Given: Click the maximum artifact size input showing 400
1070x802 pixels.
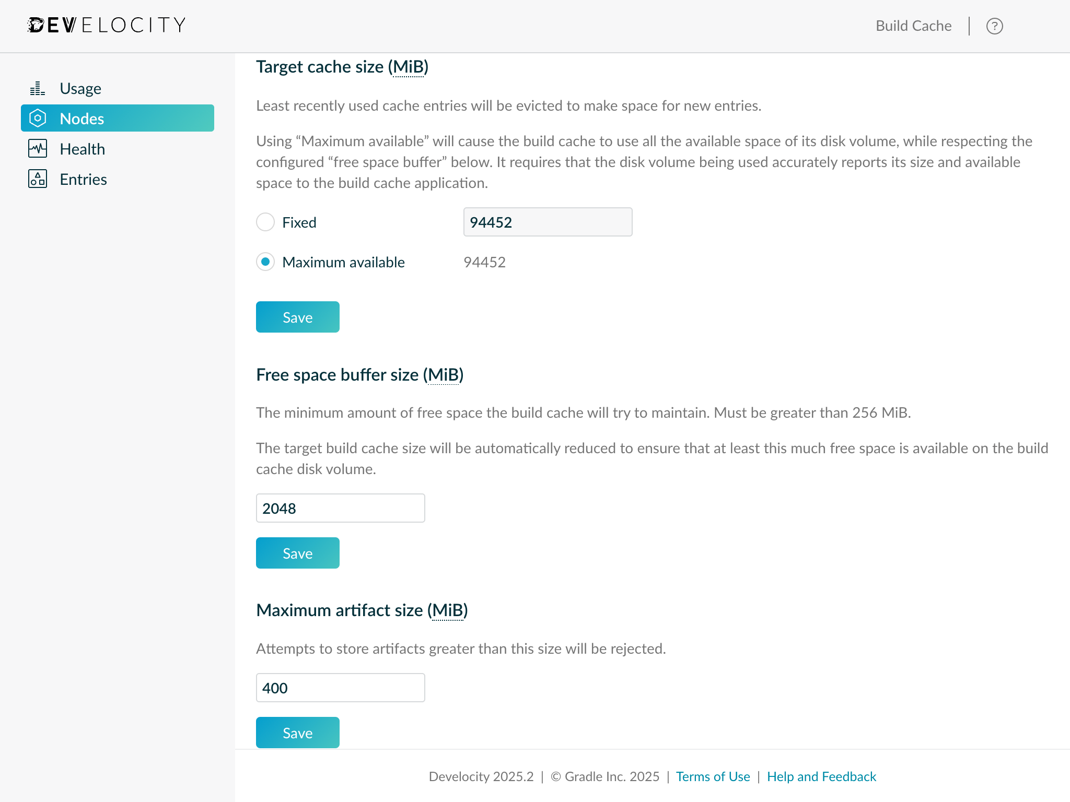Looking at the screenshot, I should pos(340,688).
